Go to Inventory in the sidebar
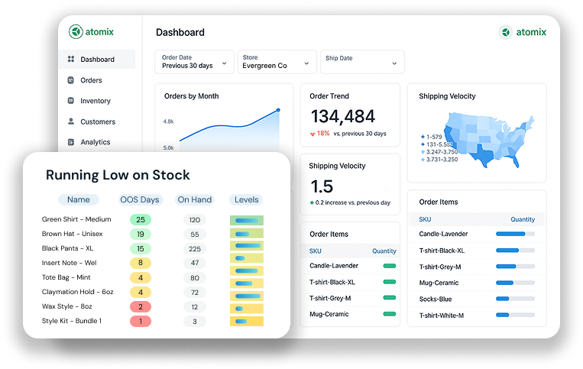Screen dimensions: 583x369 coord(97,101)
